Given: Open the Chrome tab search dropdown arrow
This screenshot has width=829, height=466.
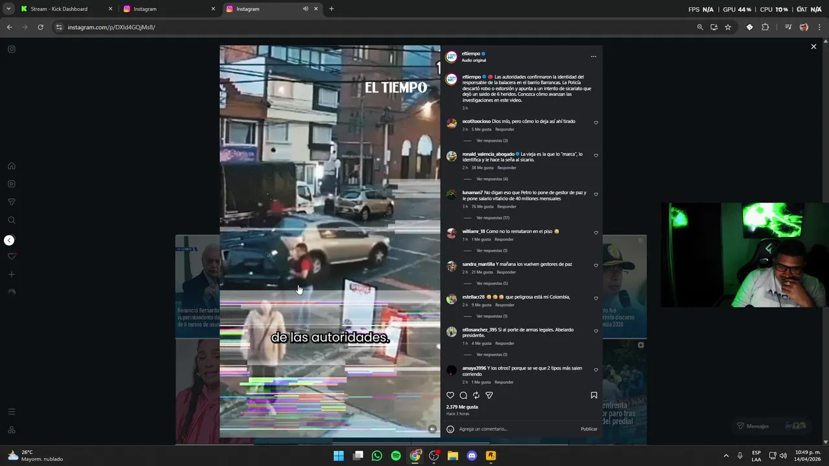Looking at the screenshot, I should coord(8,8).
